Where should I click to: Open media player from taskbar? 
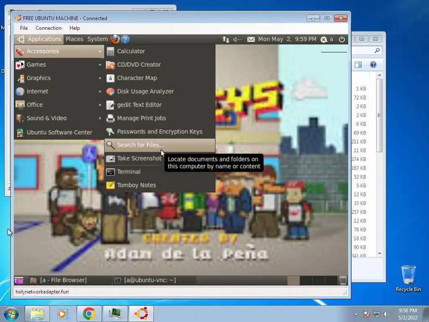(x=63, y=314)
